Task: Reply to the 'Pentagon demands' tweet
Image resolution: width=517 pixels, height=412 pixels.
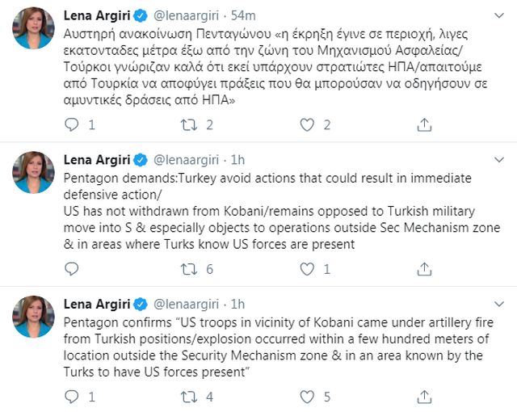Action: click(x=72, y=269)
